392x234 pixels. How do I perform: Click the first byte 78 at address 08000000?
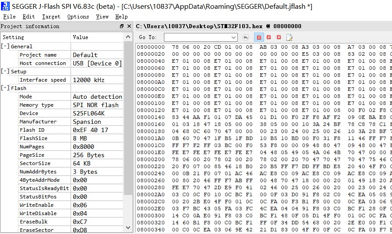[175, 47]
